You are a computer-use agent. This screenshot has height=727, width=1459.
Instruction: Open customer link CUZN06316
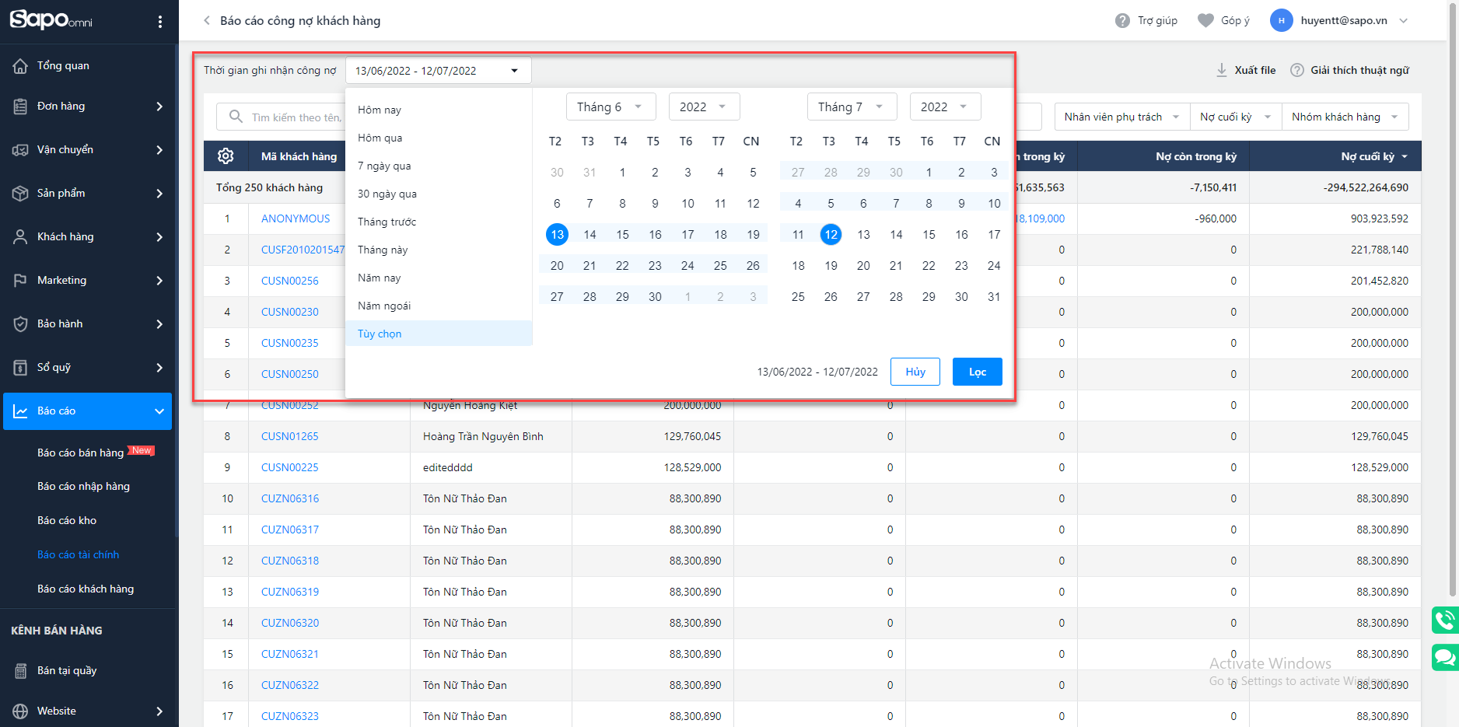click(x=290, y=499)
